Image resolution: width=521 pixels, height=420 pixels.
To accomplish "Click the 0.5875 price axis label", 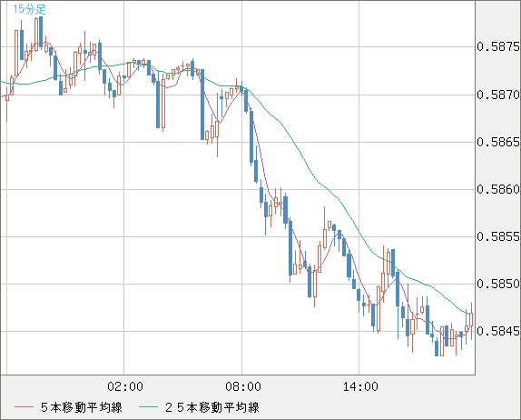I will coord(498,46).
